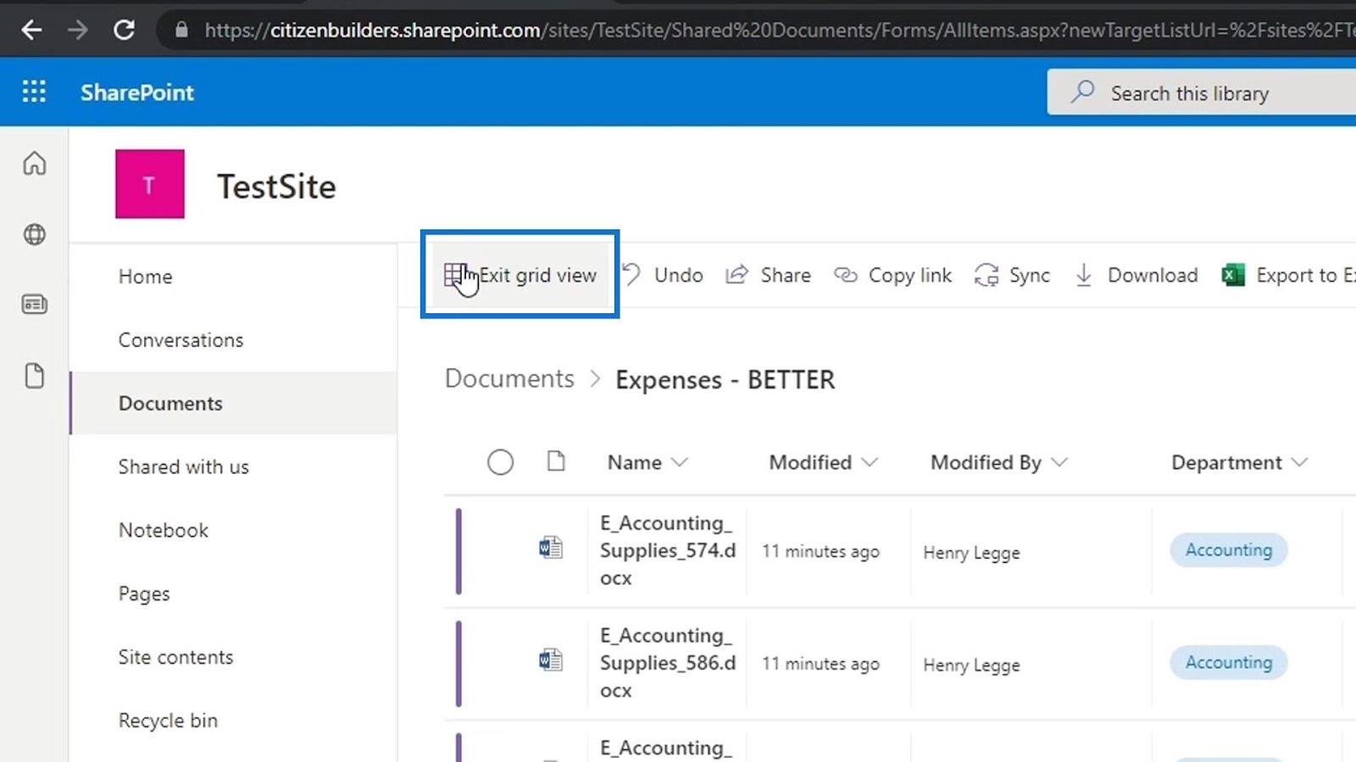Image resolution: width=1356 pixels, height=762 pixels.
Task: Open My sites globe icon
Action: tap(34, 235)
